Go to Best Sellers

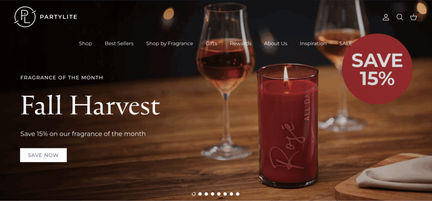click(x=119, y=43)
